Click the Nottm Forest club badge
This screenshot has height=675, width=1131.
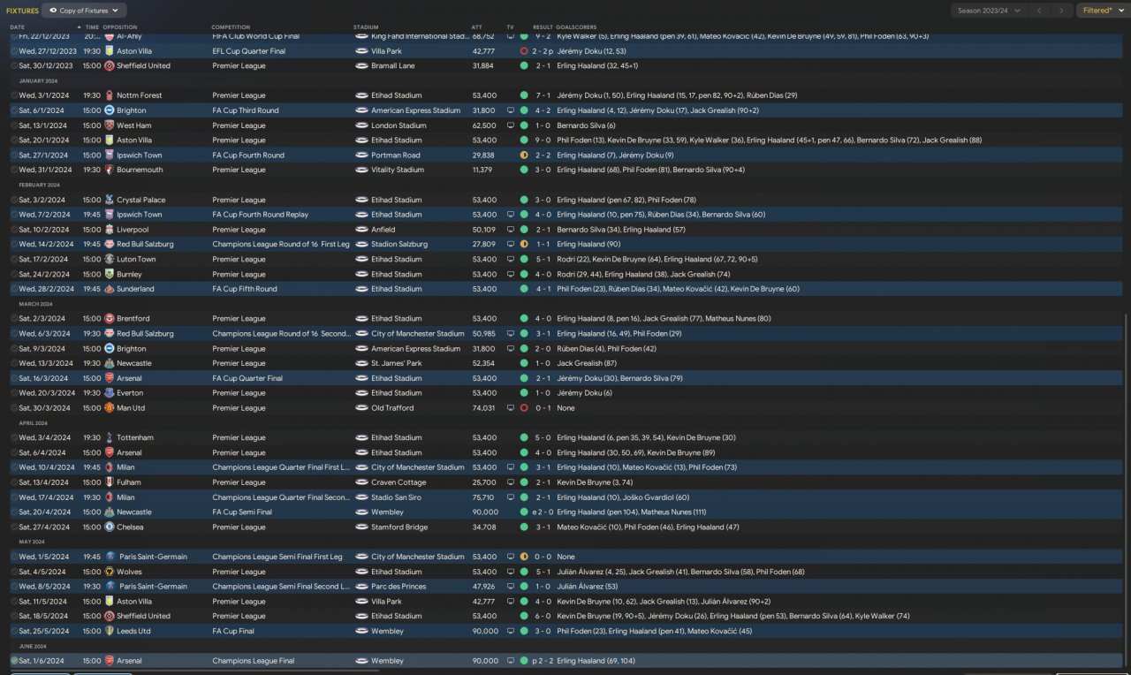point(110,95)
